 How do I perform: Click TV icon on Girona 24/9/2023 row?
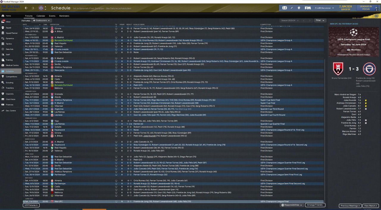coord(116,28)
